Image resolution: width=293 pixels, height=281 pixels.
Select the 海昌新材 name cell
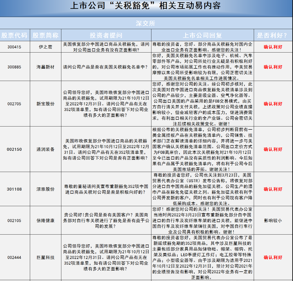[x=45, y=67]
